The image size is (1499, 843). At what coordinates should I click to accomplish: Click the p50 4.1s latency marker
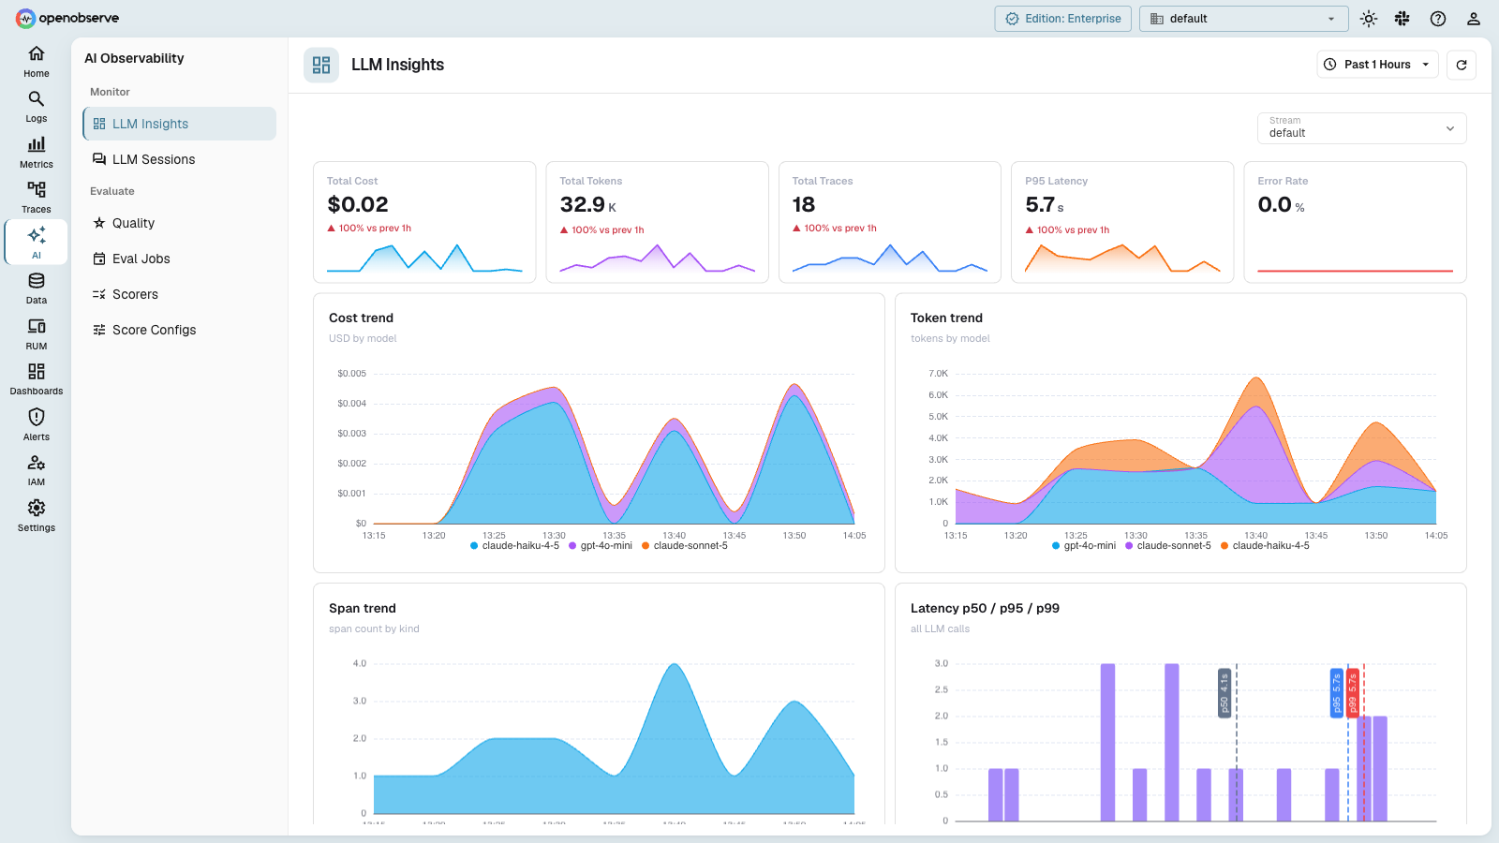(x=1224, y=693)
